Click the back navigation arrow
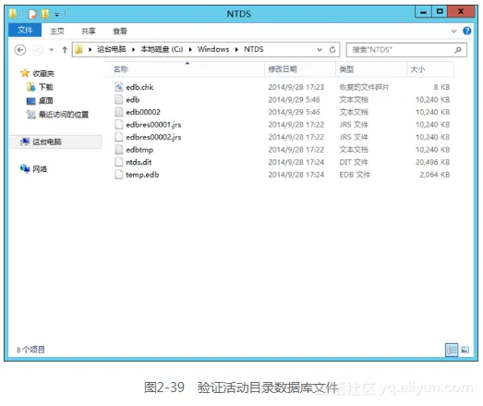This screenshot has width=483, height=406. tap(20, 50)
